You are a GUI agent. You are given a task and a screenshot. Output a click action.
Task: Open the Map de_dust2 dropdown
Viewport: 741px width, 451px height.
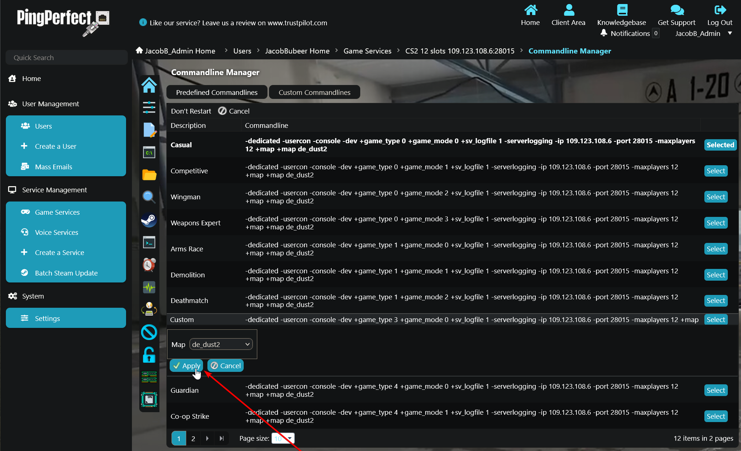click(x=221, y=344)
